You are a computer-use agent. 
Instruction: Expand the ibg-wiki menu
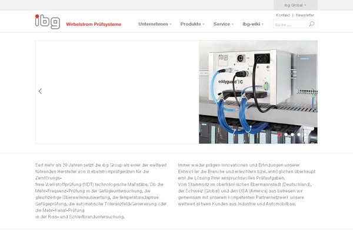click(x=253, y=24)
